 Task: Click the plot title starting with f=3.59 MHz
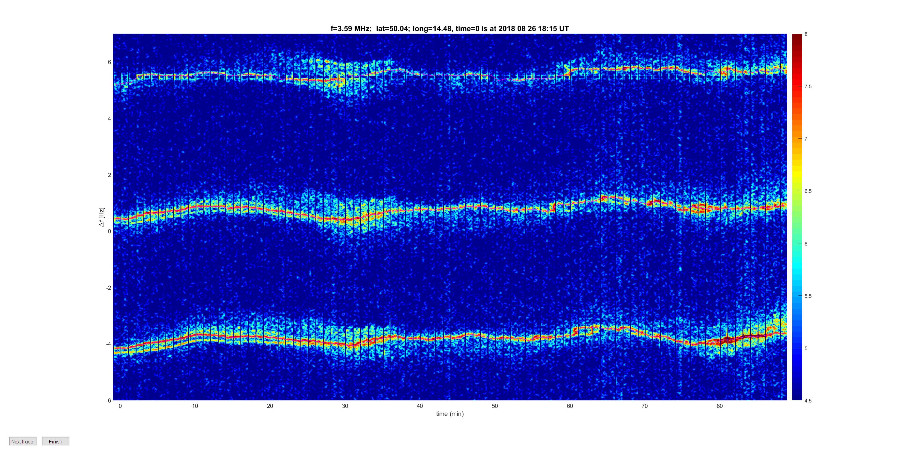tap(449, 29)
